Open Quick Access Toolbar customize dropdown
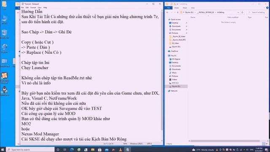The width and height of the screenshot is (270, 152). click(177, 4)
